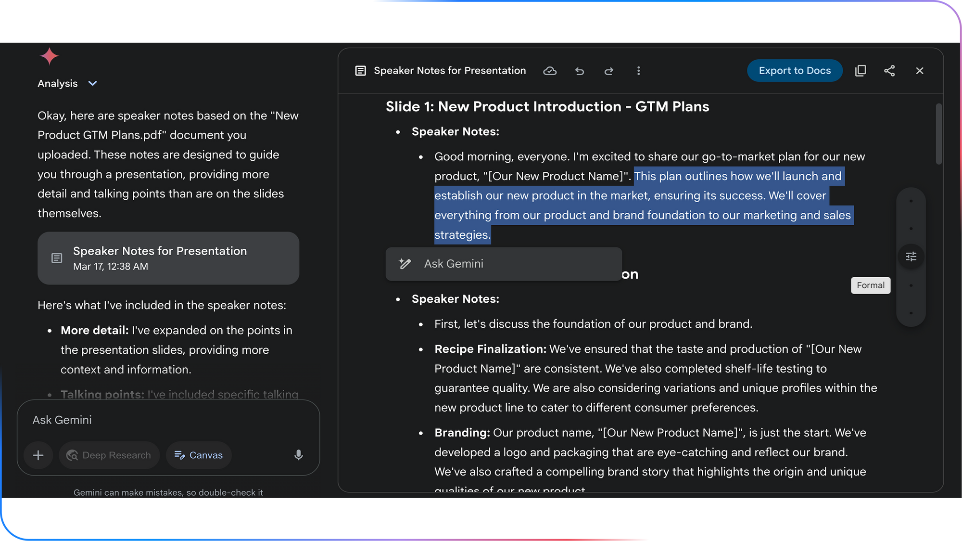Open Speaker Notes for Presentation card
The height and width of the screenshot is (541, 962).
tap(168, 258)
